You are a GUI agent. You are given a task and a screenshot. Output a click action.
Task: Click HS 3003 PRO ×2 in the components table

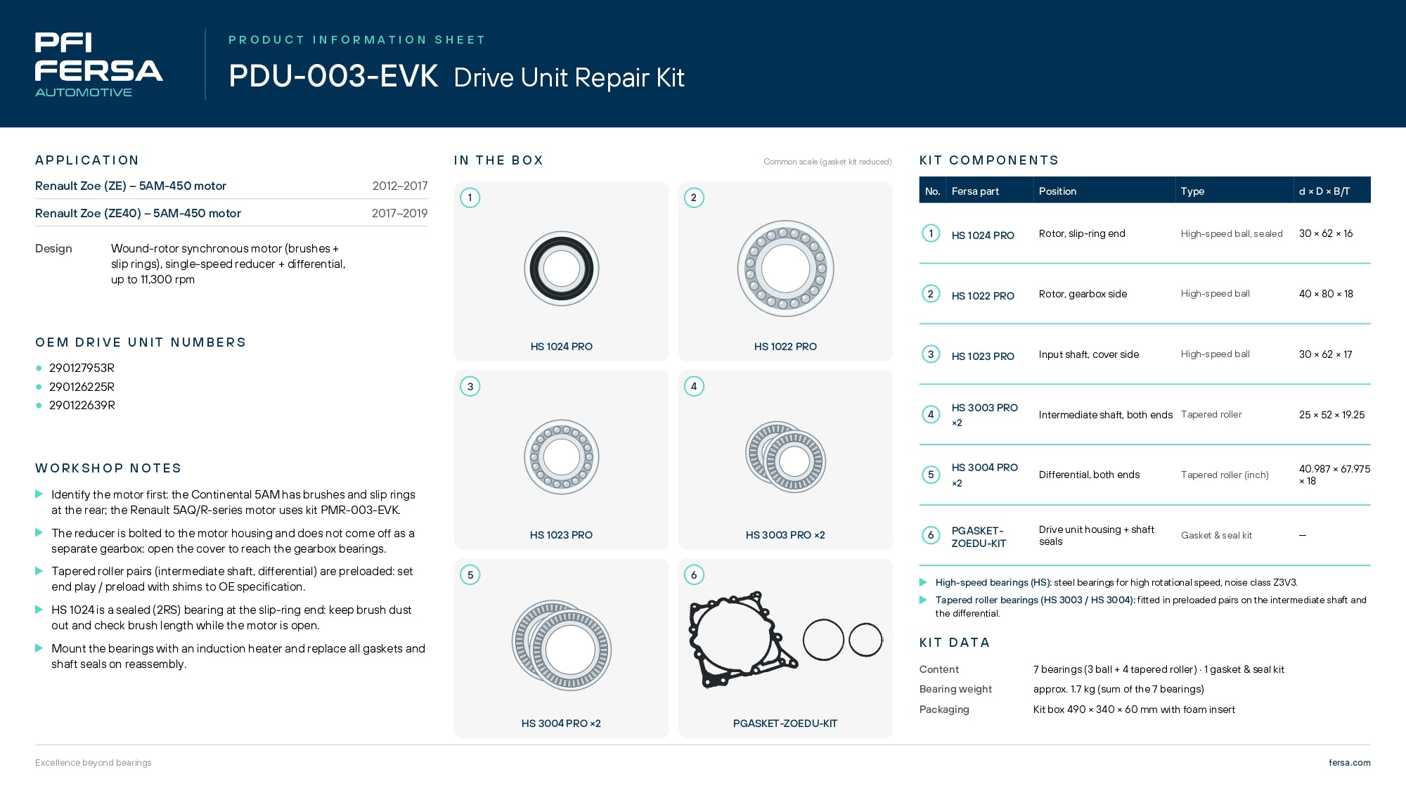point(984,415)
